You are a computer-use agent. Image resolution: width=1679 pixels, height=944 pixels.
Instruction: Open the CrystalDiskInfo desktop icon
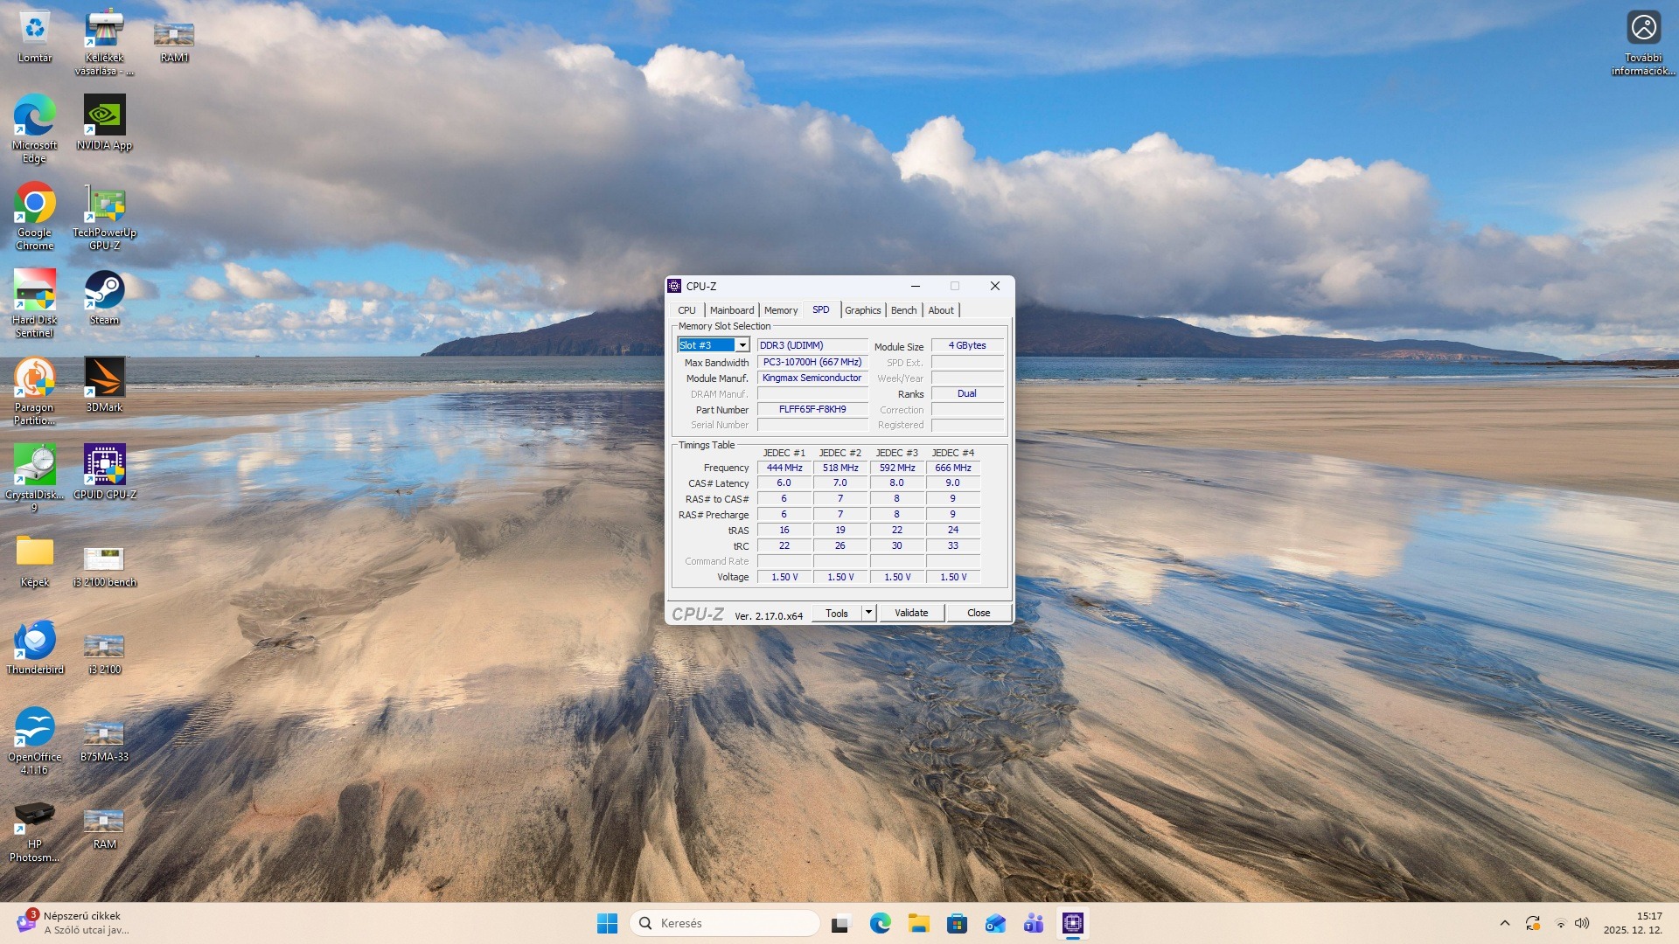34,465
